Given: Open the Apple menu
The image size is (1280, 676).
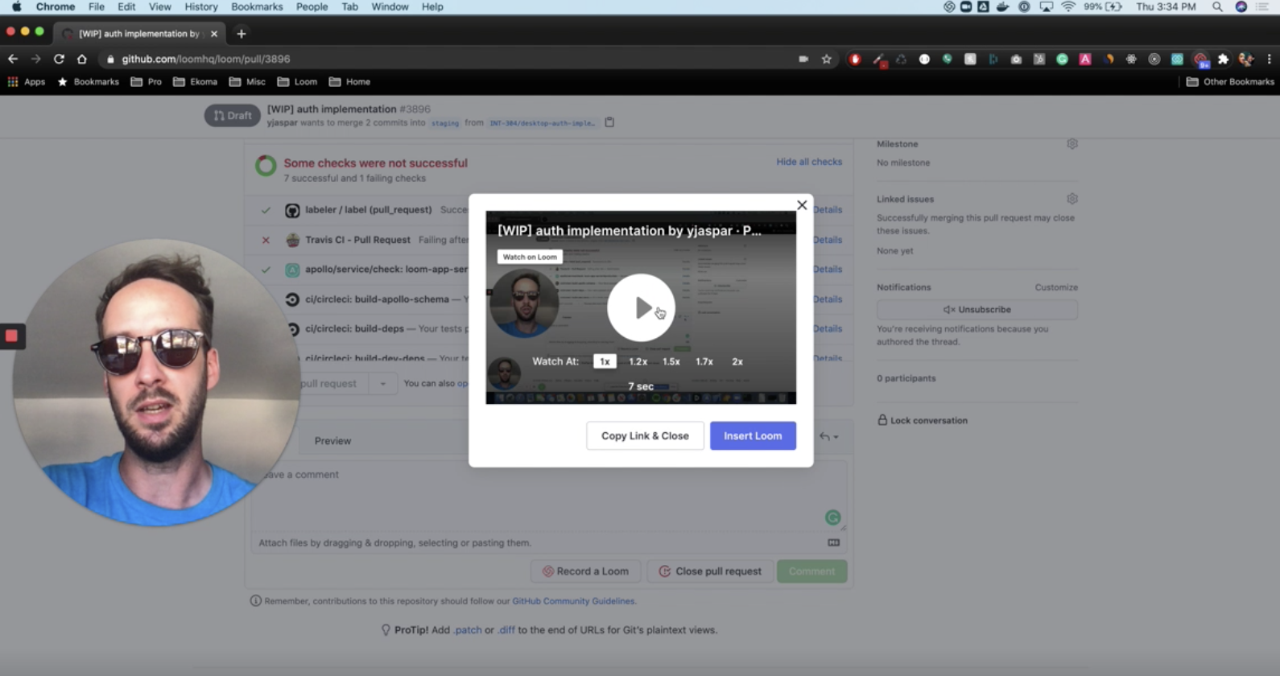Looking at the screenshot, I should [16, 6].
